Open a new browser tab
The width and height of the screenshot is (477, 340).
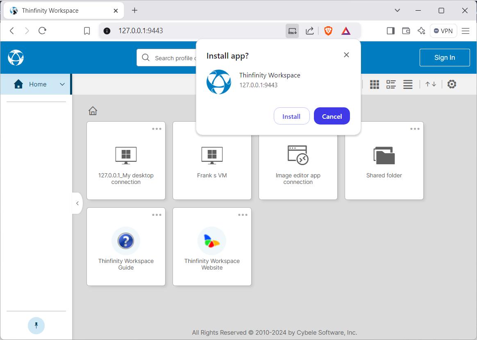[134, 10]
